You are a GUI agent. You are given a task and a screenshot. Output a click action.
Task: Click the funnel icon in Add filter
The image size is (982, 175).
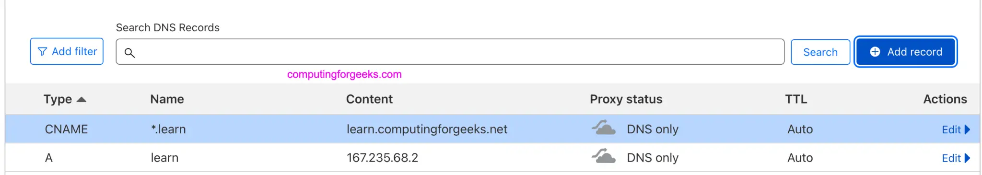[x=42, y=51]
